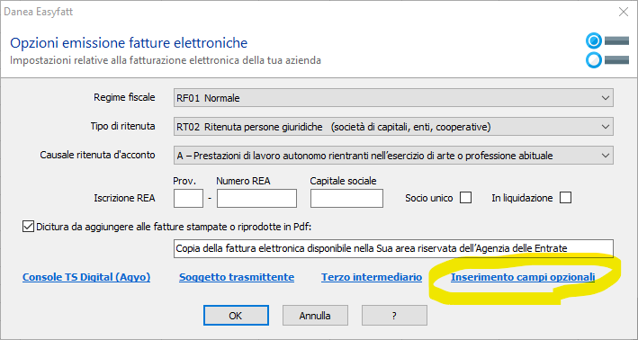Select the Capitale sociale input box
This screenshot has width=638, height=340.
[x=346, y=199]
